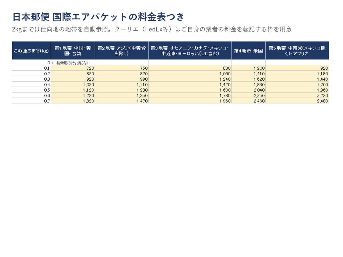Select the 990 cell

click(122, 79)
